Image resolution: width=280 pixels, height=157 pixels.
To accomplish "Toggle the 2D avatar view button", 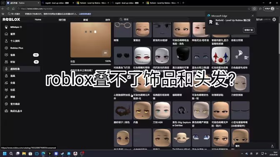I will pos(105,53).
